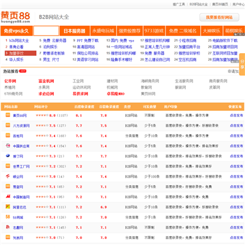The height and width of the screenshot is (245, 245).
Task: Open the 水果网 hot site link
Action: coord(44,87)
